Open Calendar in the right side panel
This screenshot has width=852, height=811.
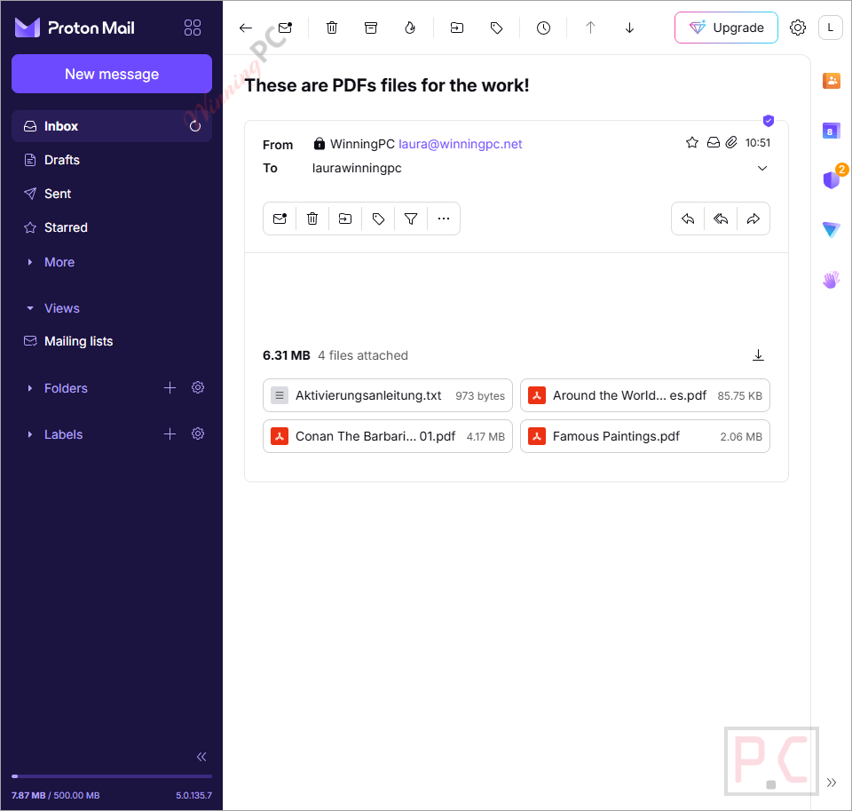pyautogui.click(x=831, y=131)
